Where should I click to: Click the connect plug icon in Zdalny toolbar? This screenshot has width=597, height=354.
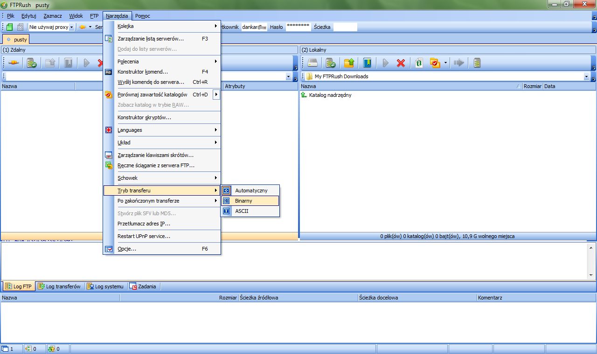14,63
